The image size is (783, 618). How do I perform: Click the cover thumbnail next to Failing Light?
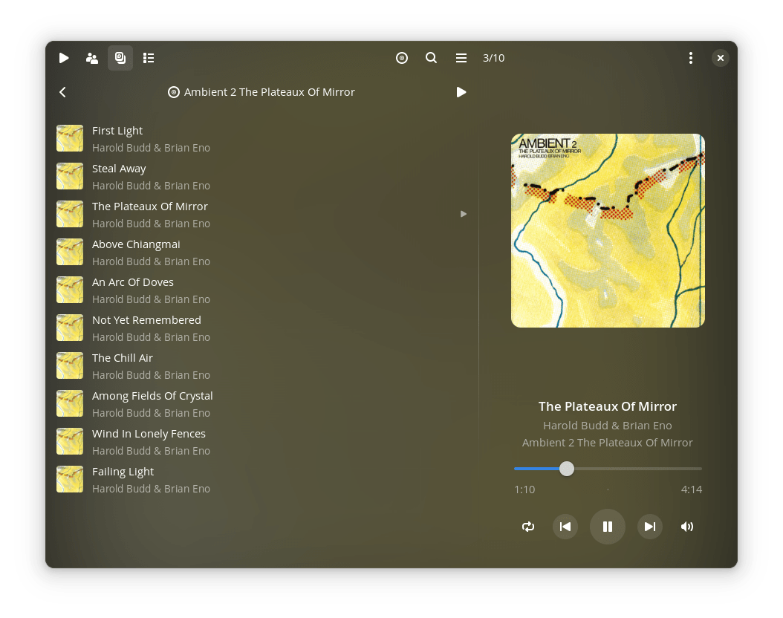pos(70,480)
